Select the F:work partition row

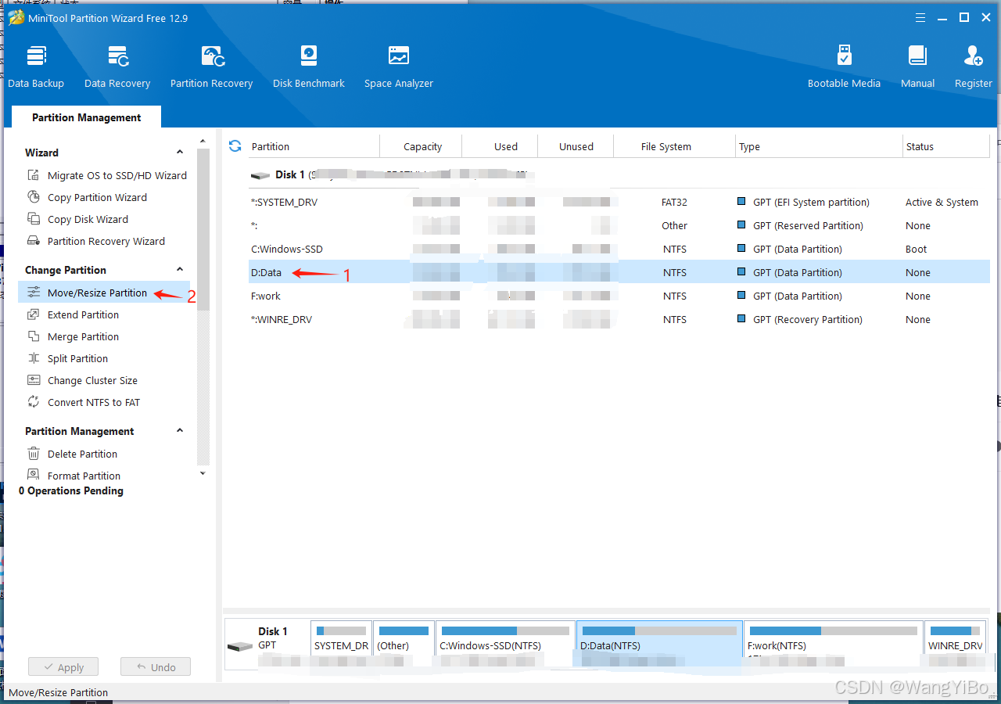(619, 296)
